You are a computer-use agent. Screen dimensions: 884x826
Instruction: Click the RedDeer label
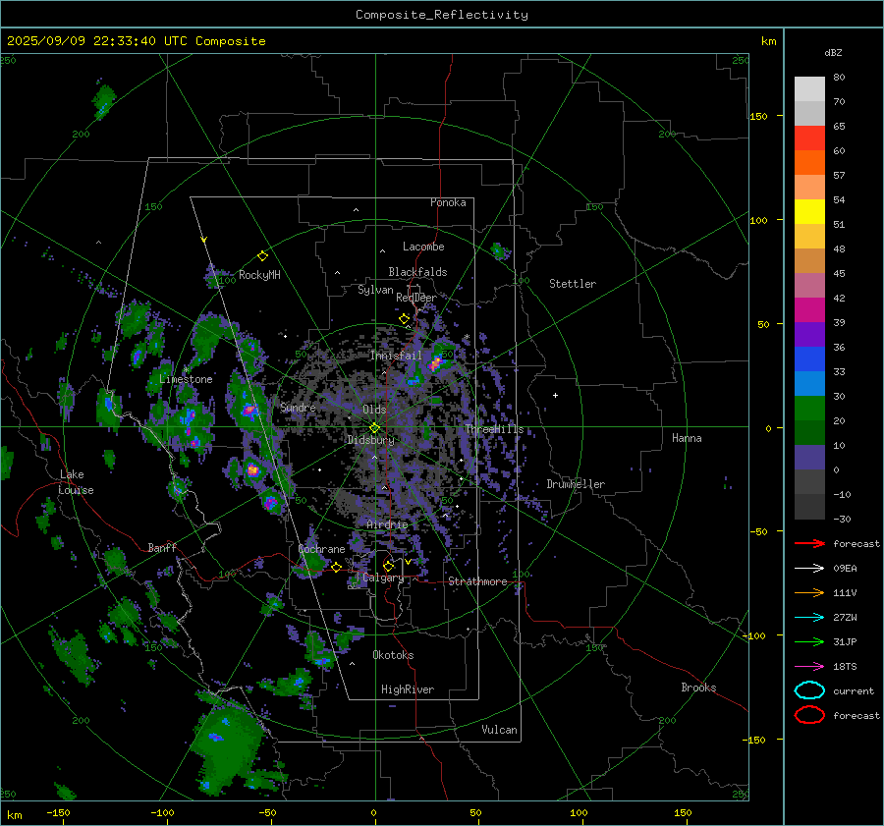tap(416, 298)
